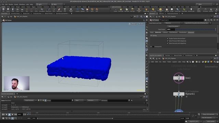Screen dimensions: 219x123
Task: Click the current frame field in timeline
Action: coord(20,114)
